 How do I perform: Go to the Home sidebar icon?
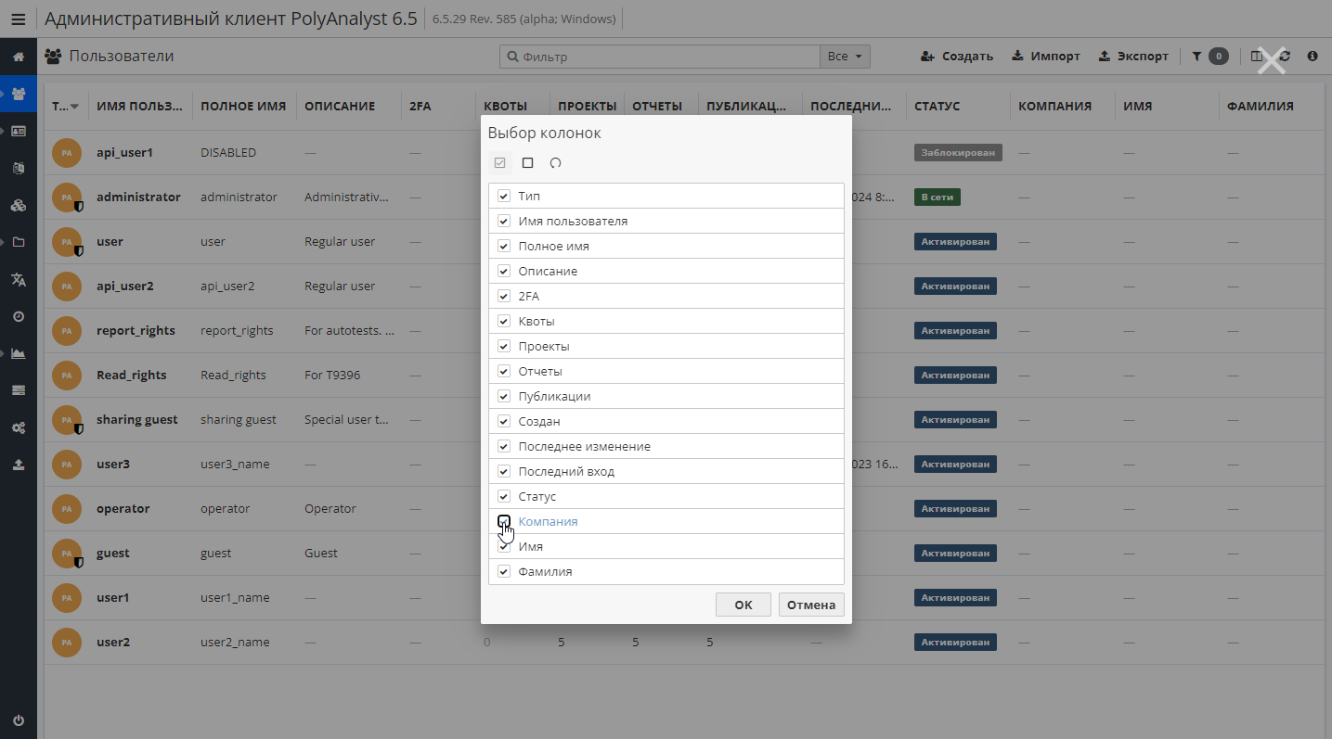pyautogui.click(x=19, y=57)
